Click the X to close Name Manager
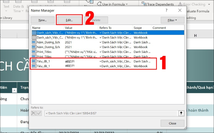This screenshot has height=133, width=214. point(180,10)
